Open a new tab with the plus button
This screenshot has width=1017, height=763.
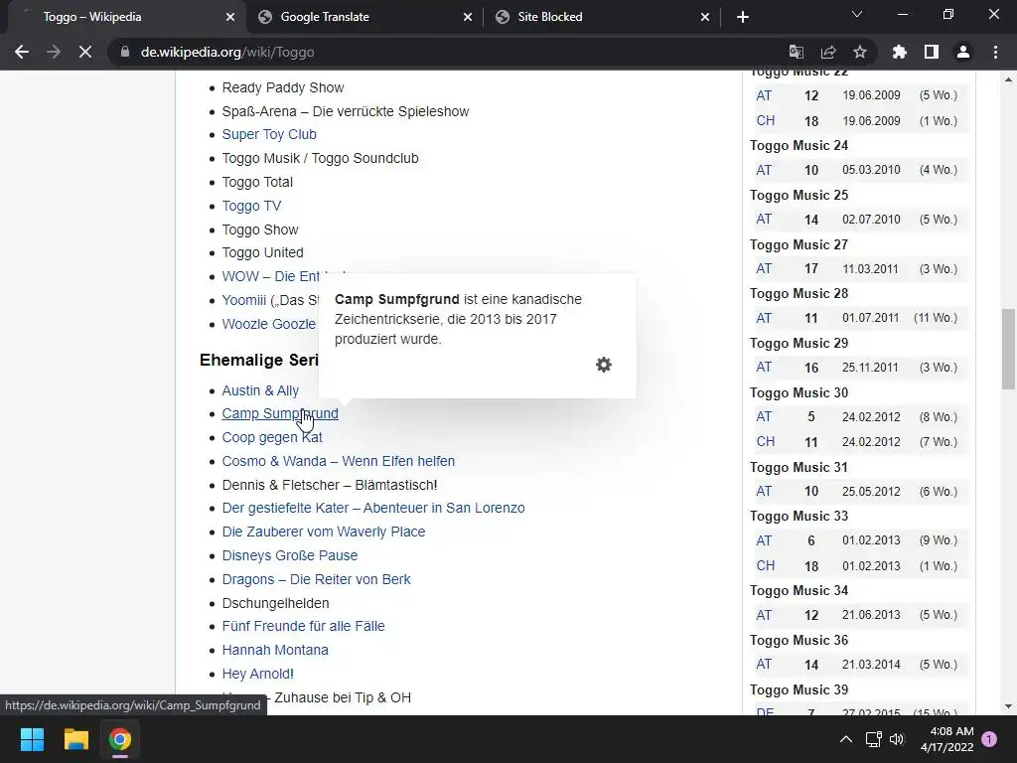click(x=743, y=17)
